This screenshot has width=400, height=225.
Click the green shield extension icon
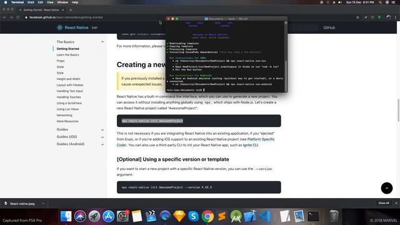click(379, 17)
